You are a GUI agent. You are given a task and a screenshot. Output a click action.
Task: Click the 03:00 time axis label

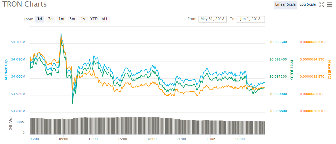(x=240, y=139)
